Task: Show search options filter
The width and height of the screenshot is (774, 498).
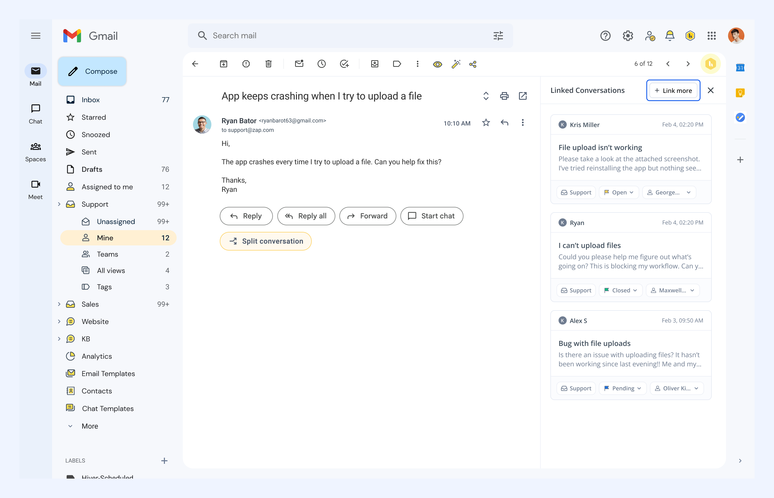Action: click(498, 35)
